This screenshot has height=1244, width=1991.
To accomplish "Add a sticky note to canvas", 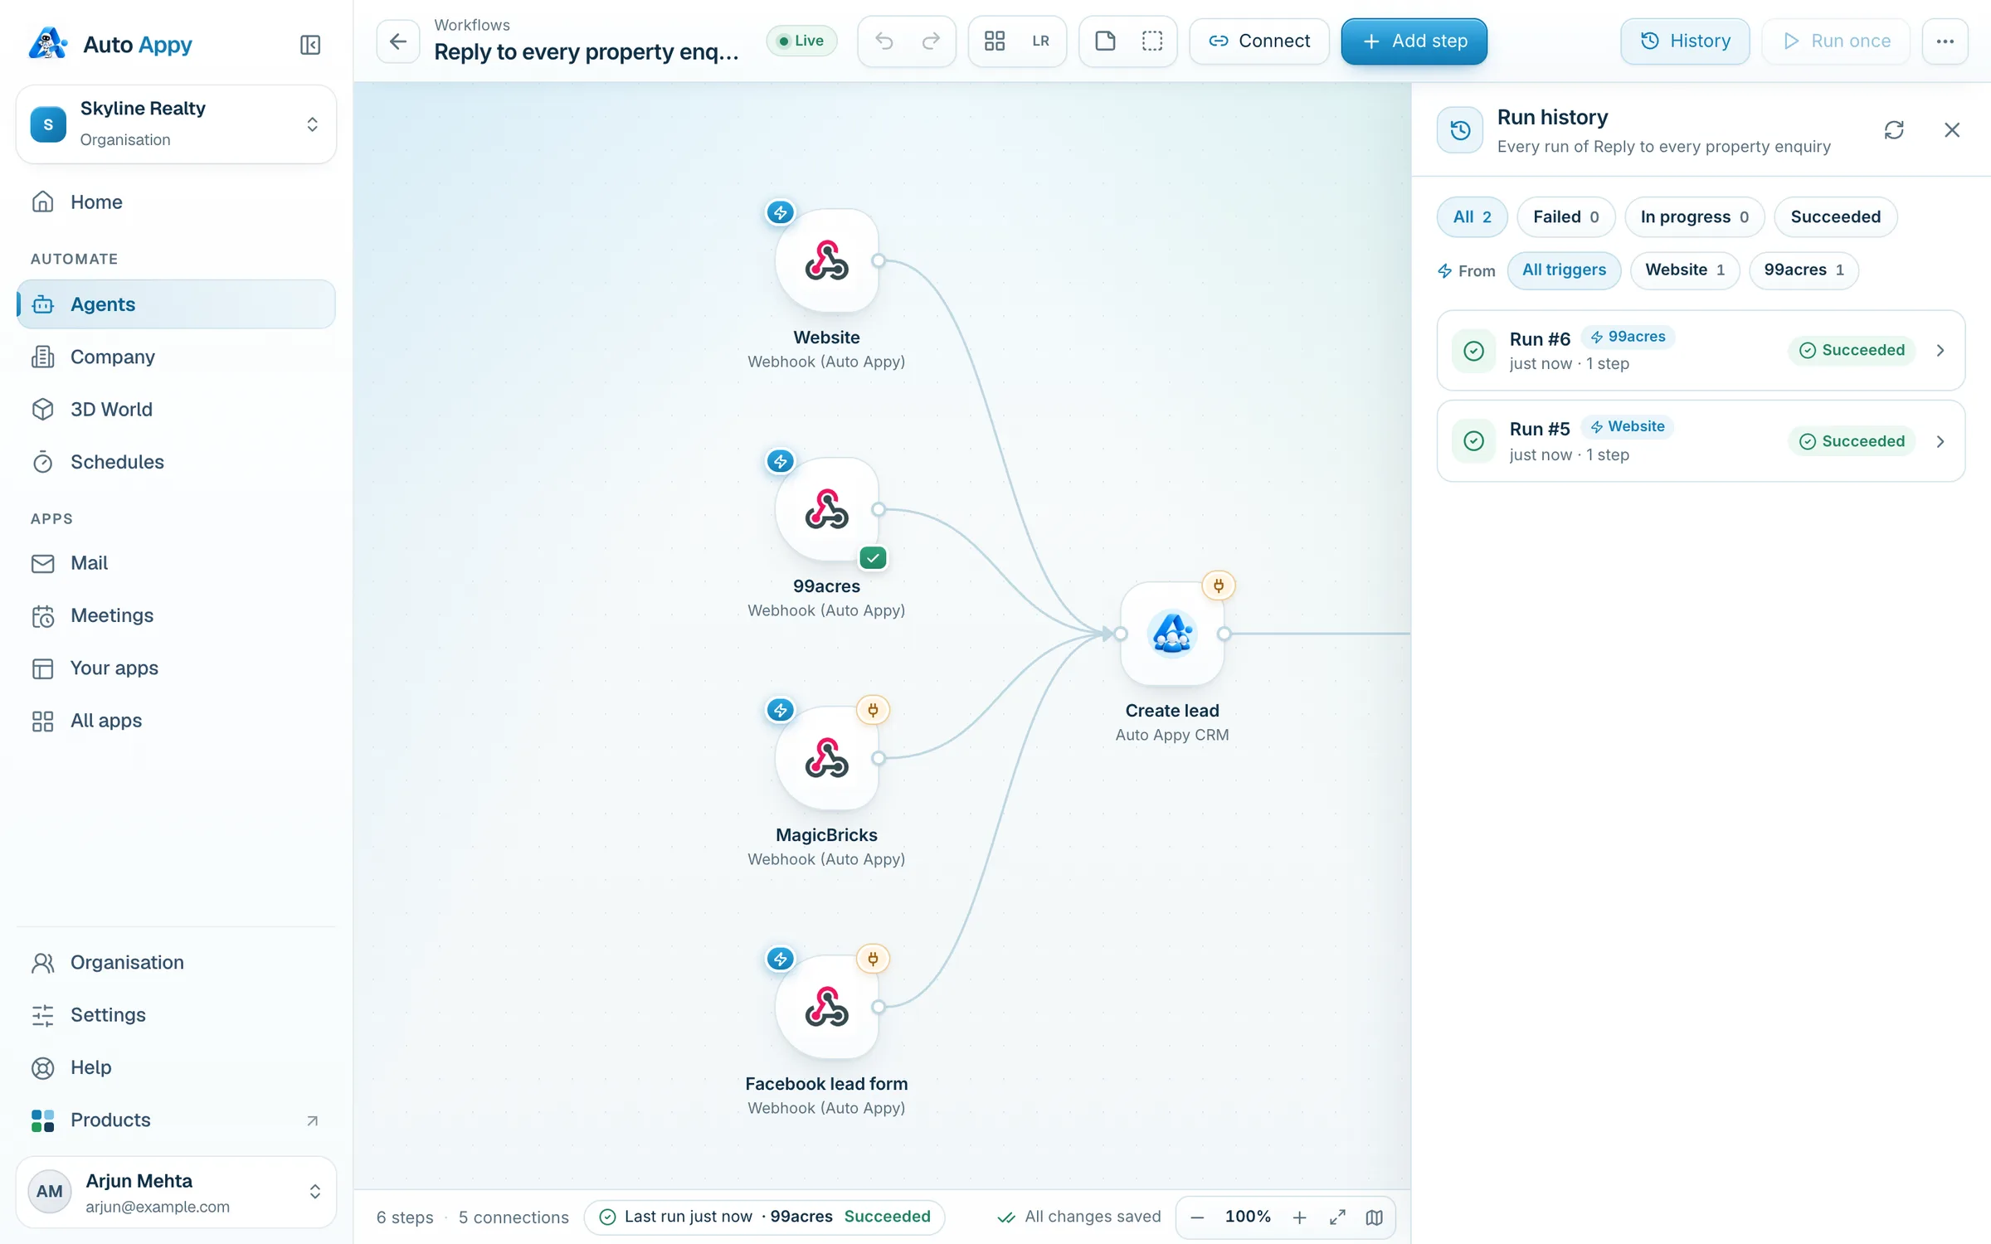I will pos(1105,41).
